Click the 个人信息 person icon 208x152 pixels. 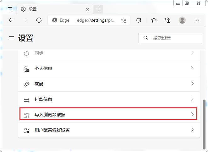point(26,69)
